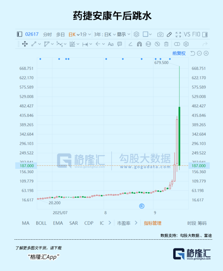The height and width of the screenshot is (271, 223).
Task: Toggle the left sidebar panel
Action: tap(20, 34)
